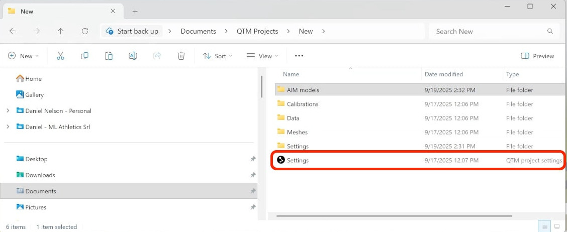This screenshot has width=567, height=232.
Task: Open Pictures in navigation pane
Action: 31,207
